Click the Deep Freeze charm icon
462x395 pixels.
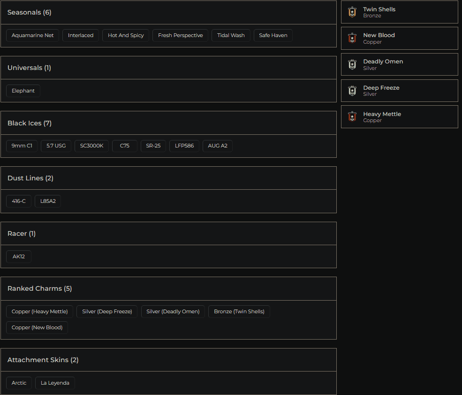[x=352, y=91]
